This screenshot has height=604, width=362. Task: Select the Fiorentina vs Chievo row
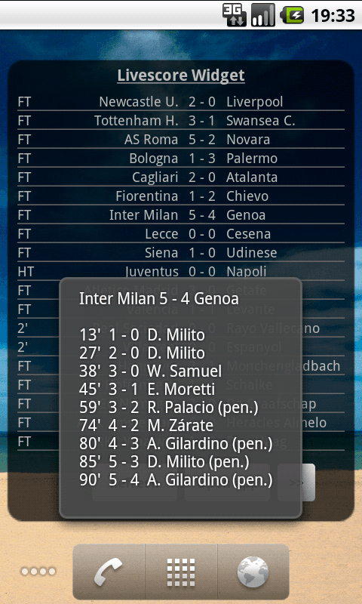pos(181,196)
